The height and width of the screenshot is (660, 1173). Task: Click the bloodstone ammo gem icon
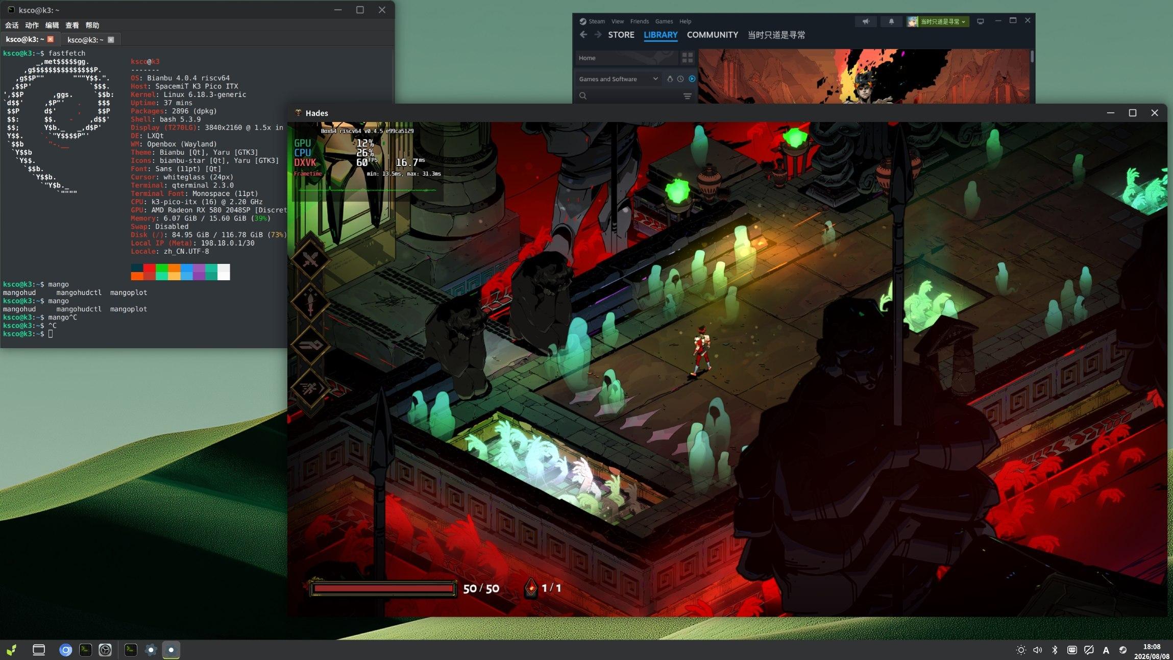(x=531, y=588)
